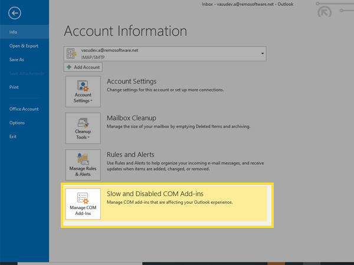Click 'Slow and Disabled COM Add-ins' heading

155,194
